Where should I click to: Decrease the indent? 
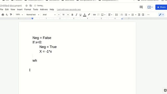[x=139, y=15]
